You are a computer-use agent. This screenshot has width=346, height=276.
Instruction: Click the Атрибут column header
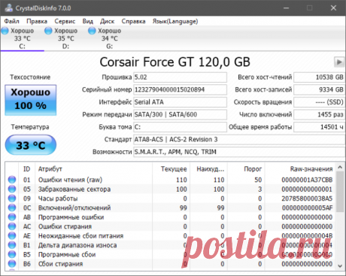coord(94,169)
